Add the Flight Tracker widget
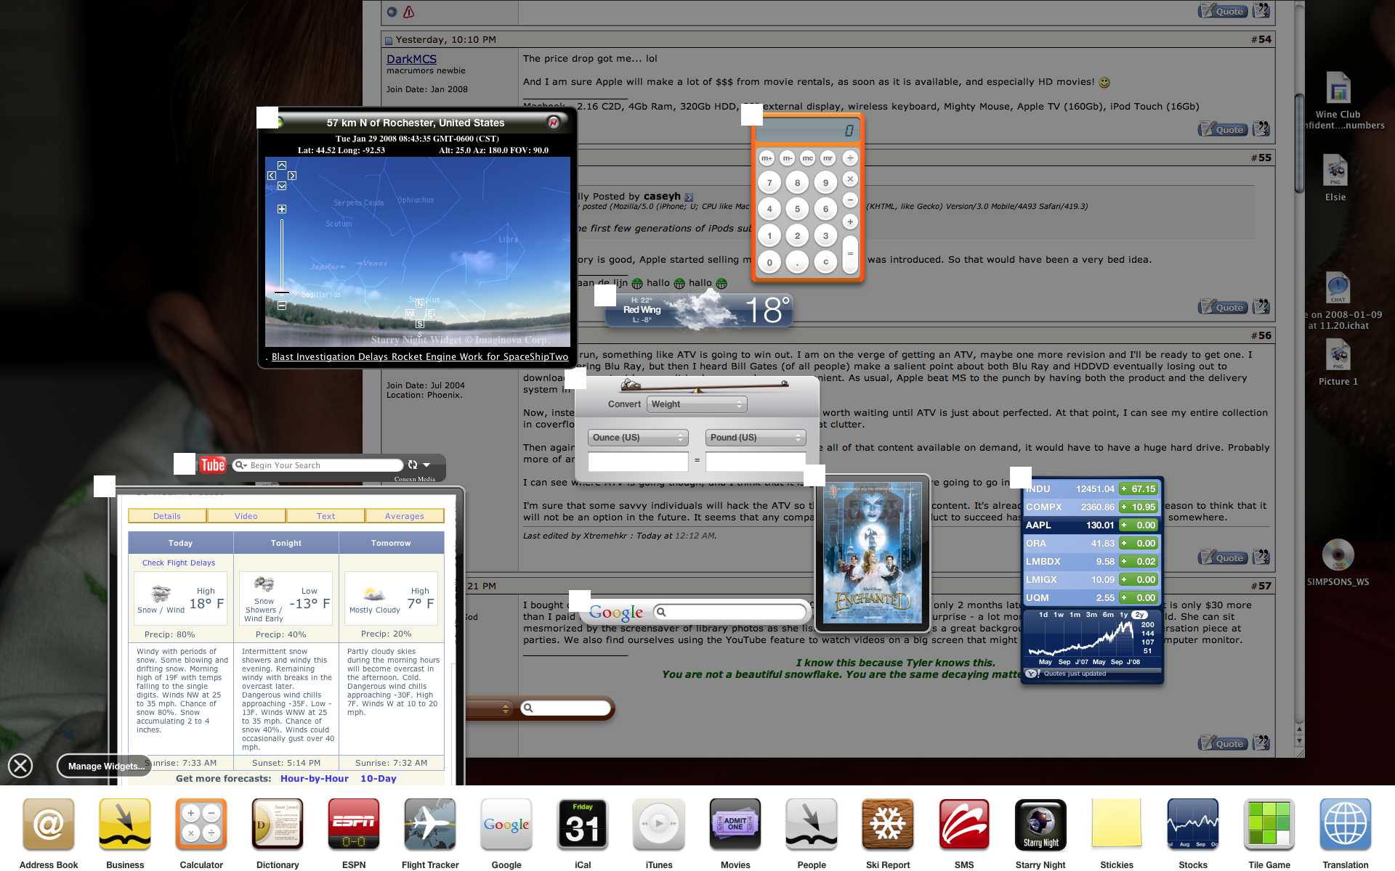This screenshot has width=1395, height=871. pyautogui.click(x=429, y=824)
